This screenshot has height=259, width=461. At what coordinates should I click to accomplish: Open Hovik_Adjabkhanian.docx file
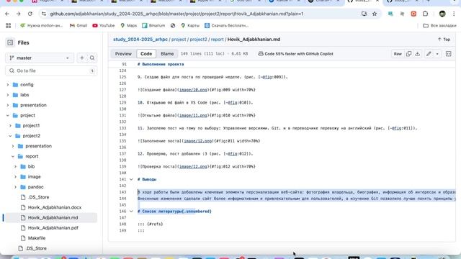pos(55,207)
